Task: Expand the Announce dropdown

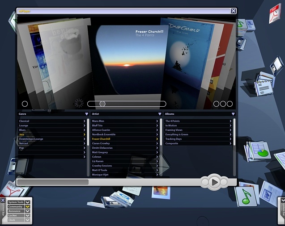Action: point(27,211)
